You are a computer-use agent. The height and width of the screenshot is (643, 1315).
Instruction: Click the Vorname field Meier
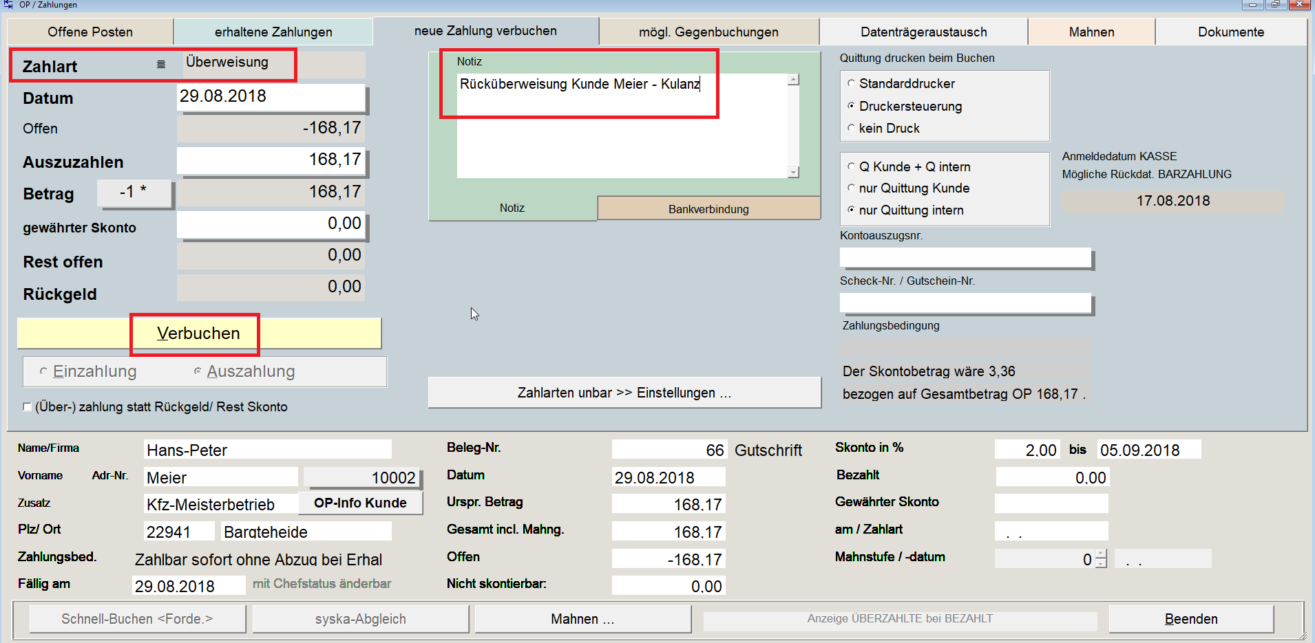(221, 477)
